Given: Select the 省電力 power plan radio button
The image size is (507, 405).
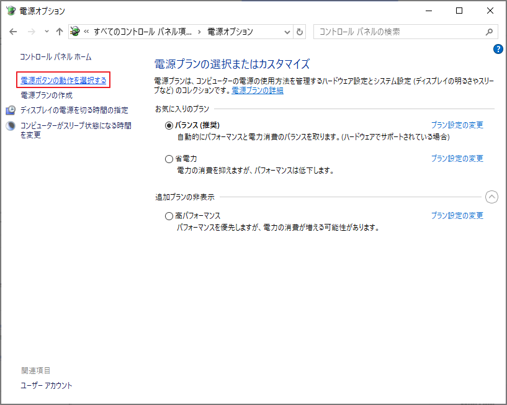Looking at the screenshot, I should tap(168, 158).
